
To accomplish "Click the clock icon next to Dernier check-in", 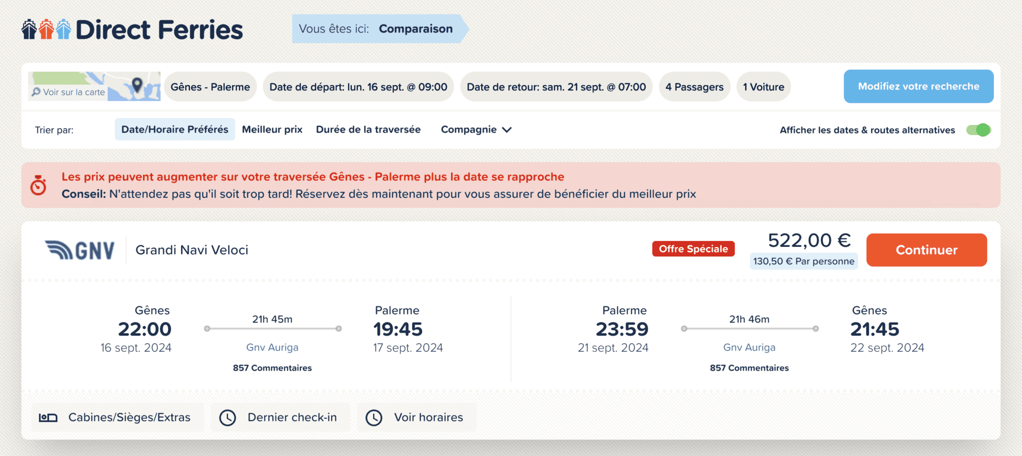I will point(228,418).
